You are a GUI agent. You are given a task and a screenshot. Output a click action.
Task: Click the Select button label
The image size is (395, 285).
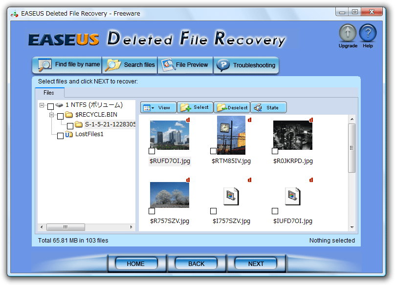tap(201, 107)
